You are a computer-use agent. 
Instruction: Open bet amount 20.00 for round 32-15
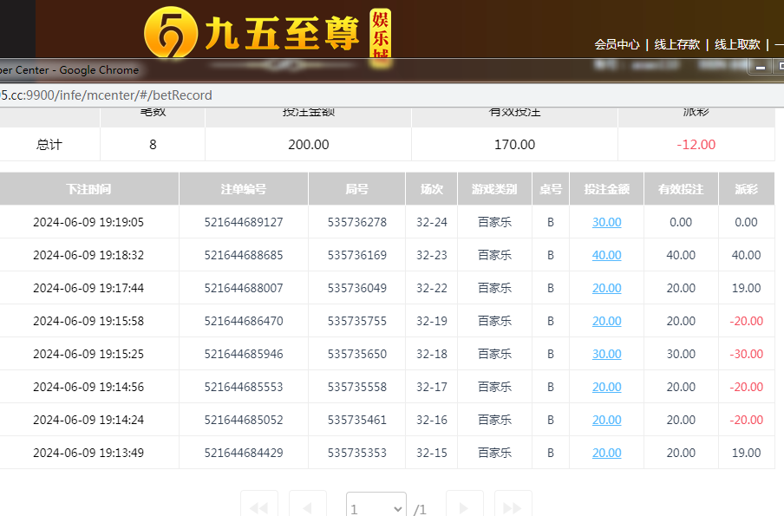point(606,453)
